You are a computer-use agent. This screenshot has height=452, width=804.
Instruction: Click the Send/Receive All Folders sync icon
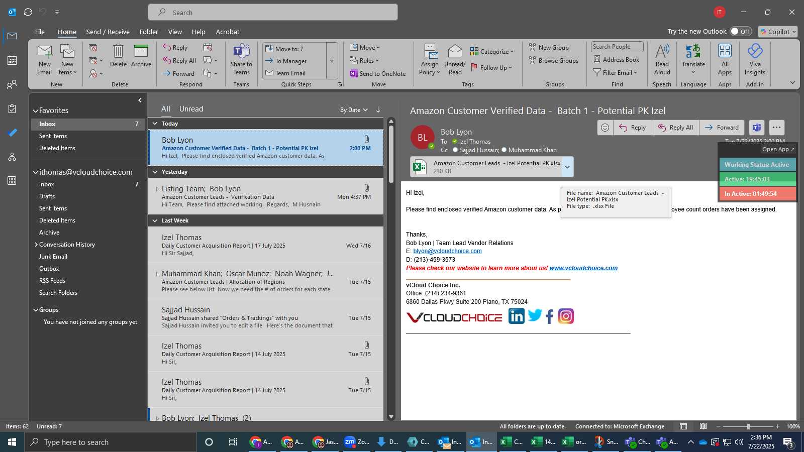coord(28,12)
